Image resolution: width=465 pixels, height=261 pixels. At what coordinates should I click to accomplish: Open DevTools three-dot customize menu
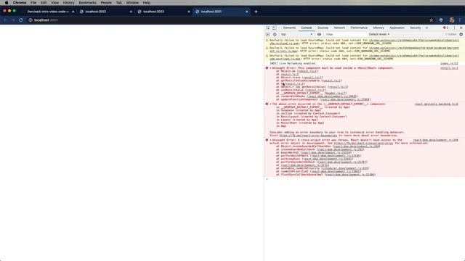(454, 28)
